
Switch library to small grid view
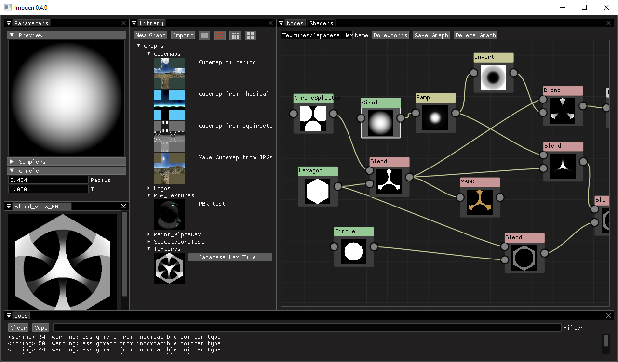coord(235,35)
